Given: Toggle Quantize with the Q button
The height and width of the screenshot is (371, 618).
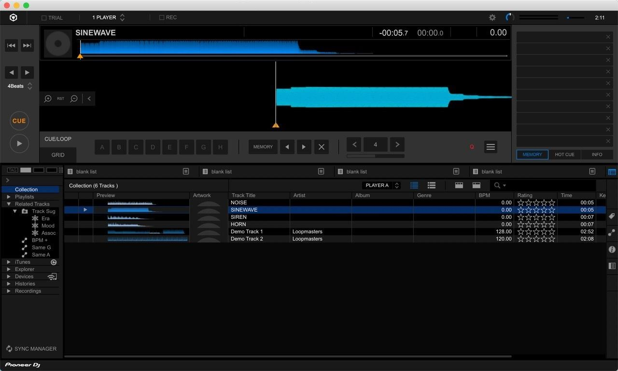Looking at the screenshot, I should pyautogui.click(x=472, y=147).
